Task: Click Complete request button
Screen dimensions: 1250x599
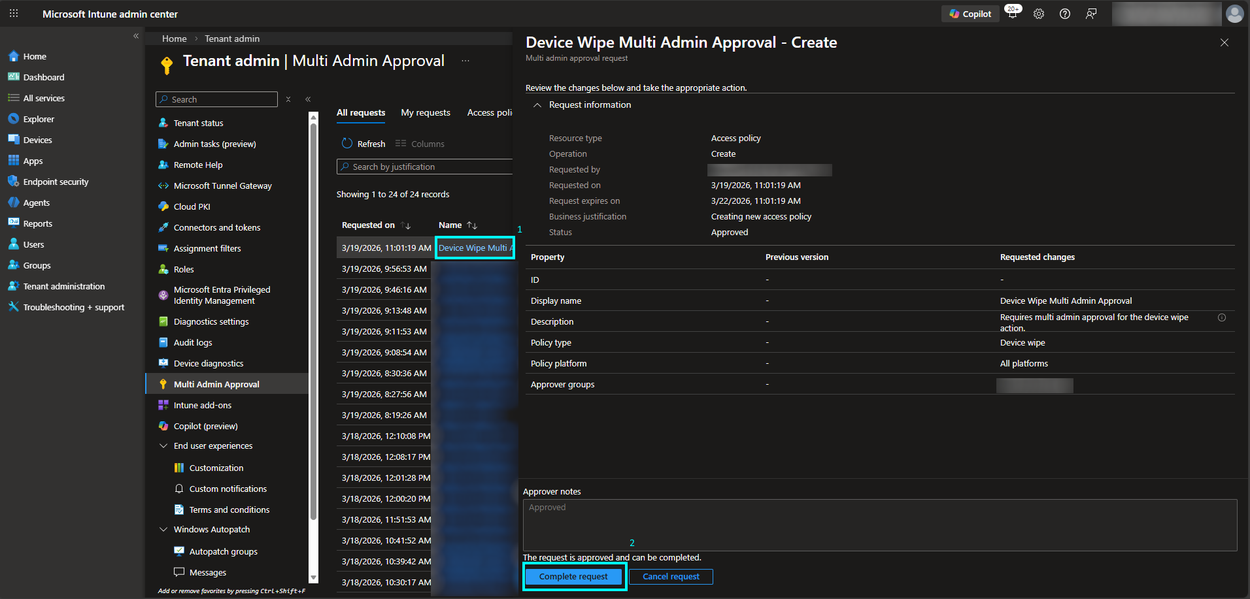Action: click(573, 576)
